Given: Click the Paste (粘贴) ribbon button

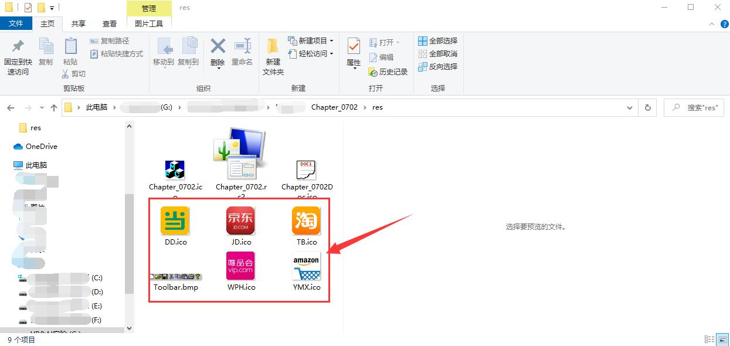Looking at the screenshot, I should 70,52.
